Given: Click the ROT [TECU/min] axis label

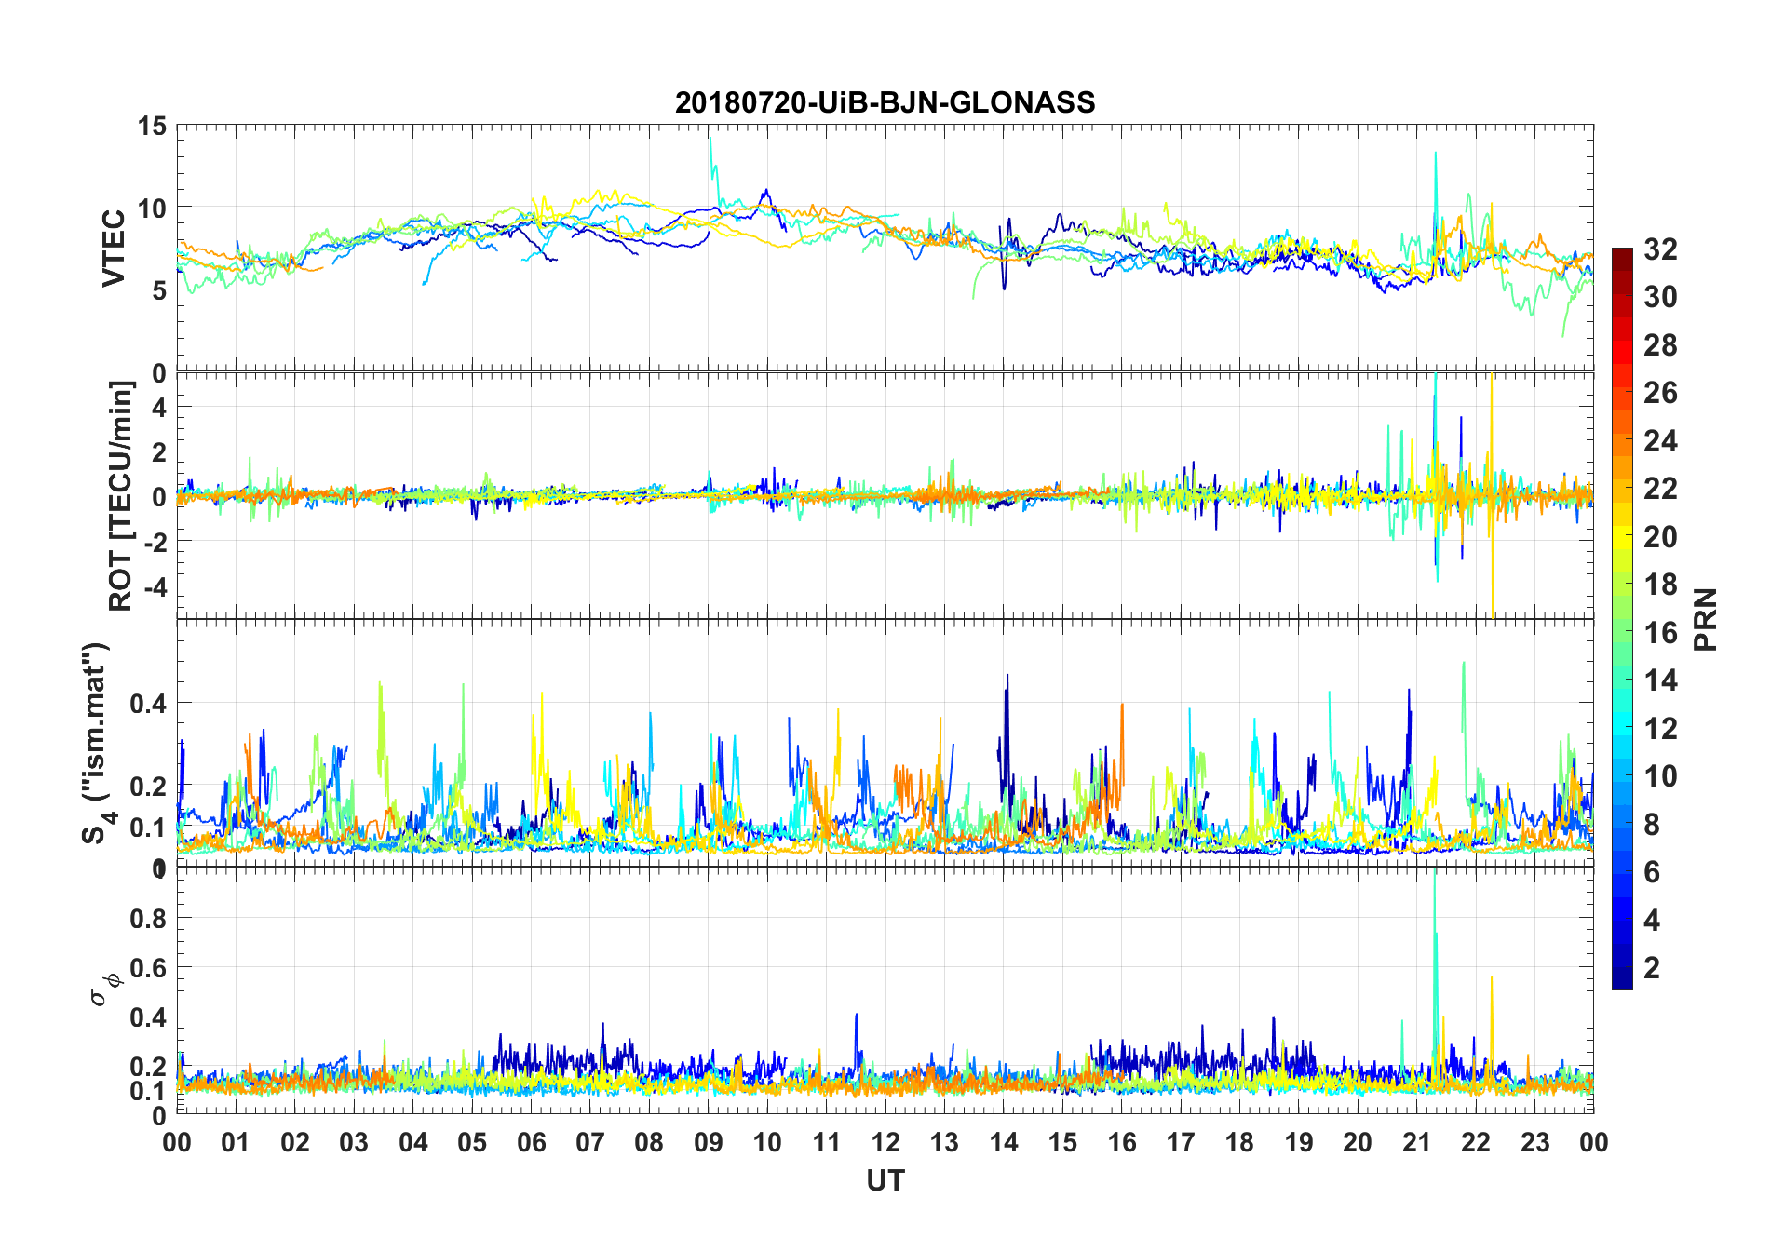Looking at the screenshot, I should click(x=121, y=496).
